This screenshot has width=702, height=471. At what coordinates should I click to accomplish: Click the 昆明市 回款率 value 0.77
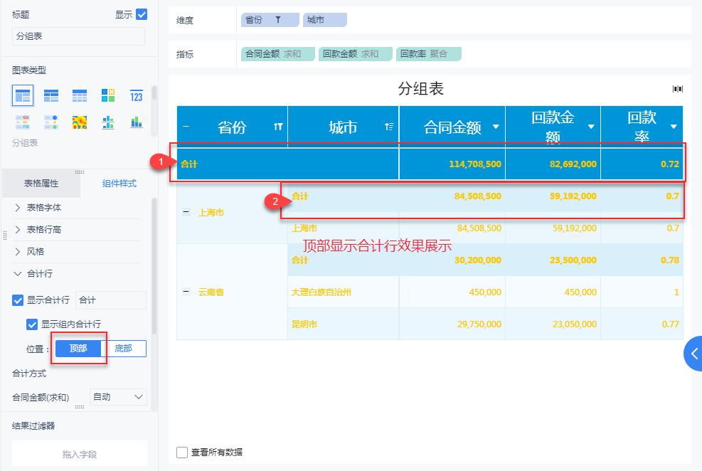[x=670, y=324]
